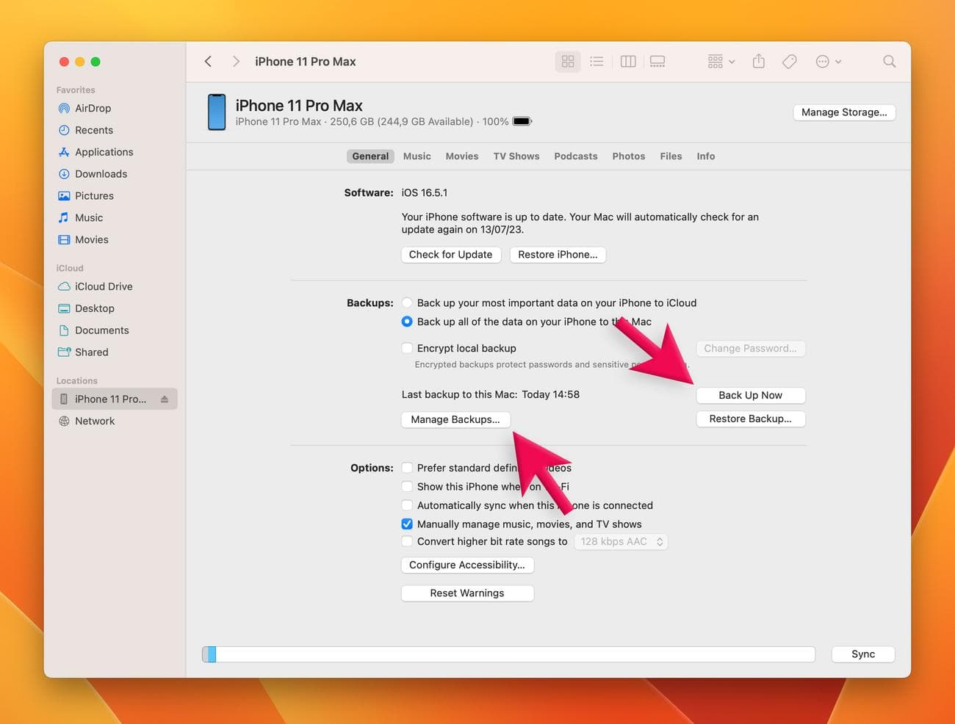Switch to the Photos tab
Image resolution: width=955 pixels, height=724 pixels.
click(x=628, y=156)
